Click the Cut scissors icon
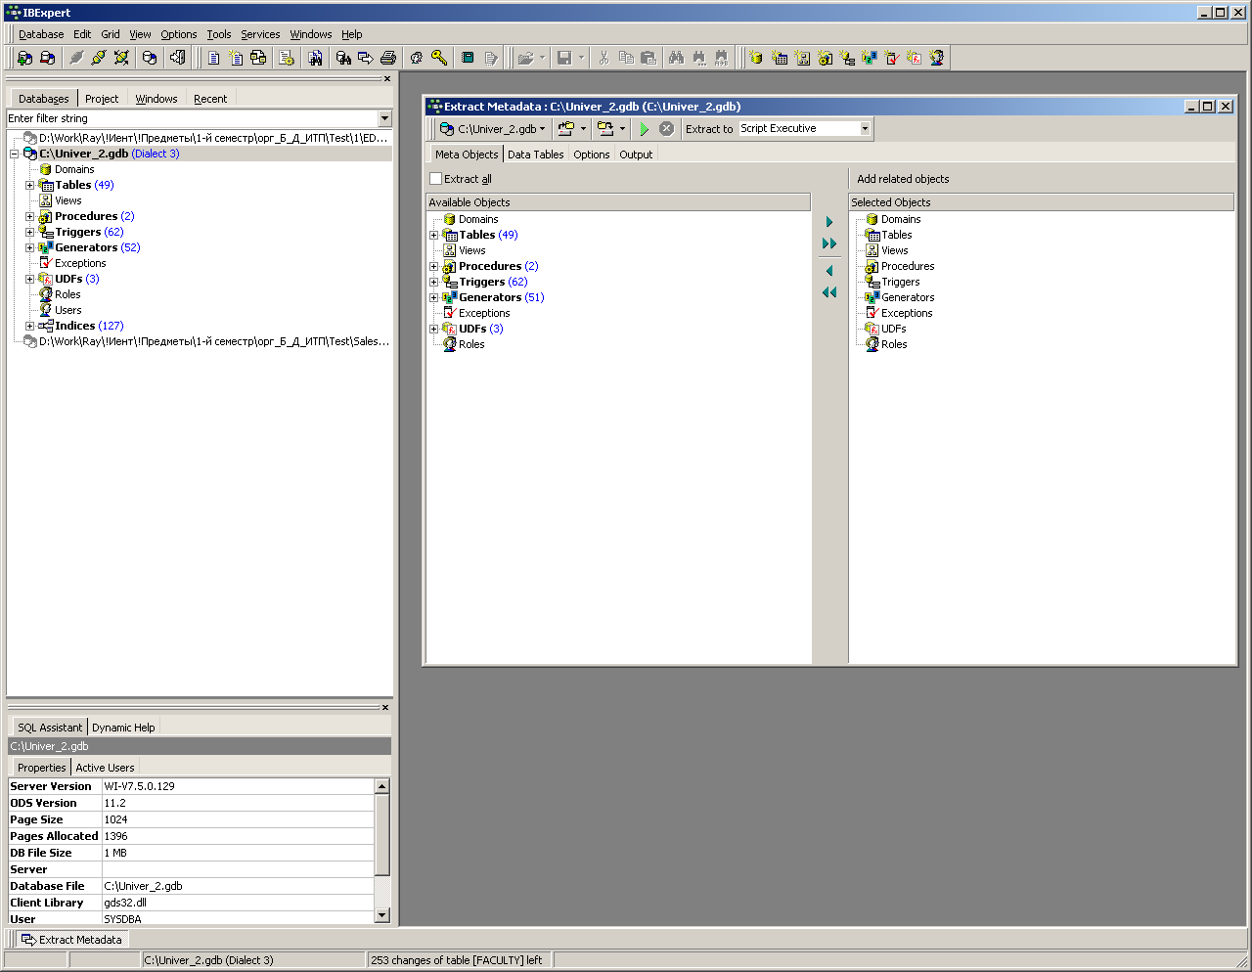 pyautogui.click(x=604, y=58)
